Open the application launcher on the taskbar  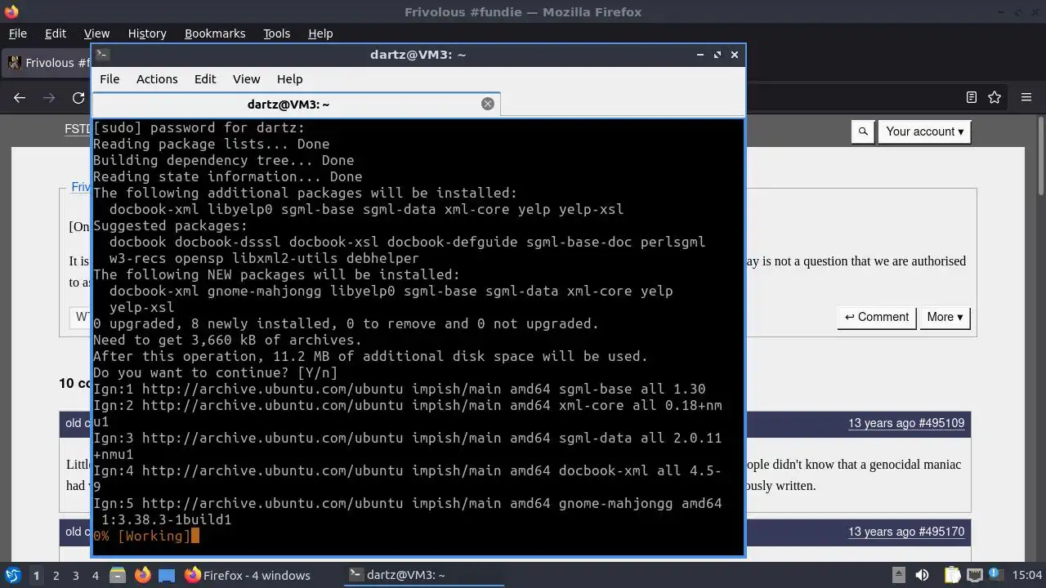[12, 575]
